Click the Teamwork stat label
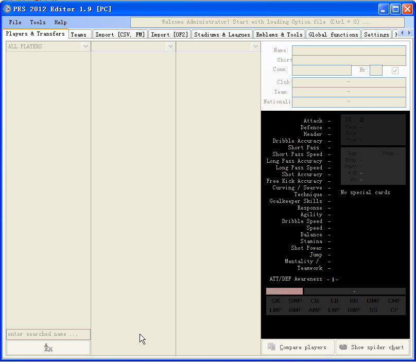Viewport: 416px width, 362px height. click(310, 268)
